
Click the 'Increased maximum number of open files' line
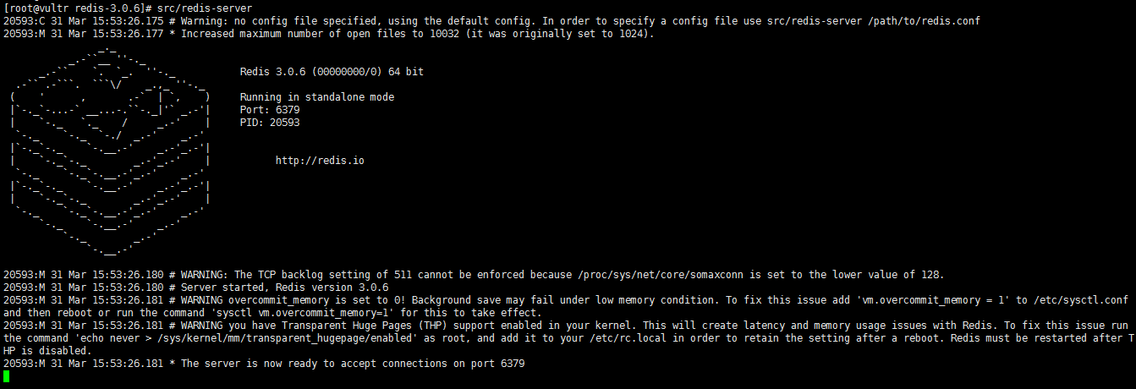pyautogui.click(x=328, y=34)
